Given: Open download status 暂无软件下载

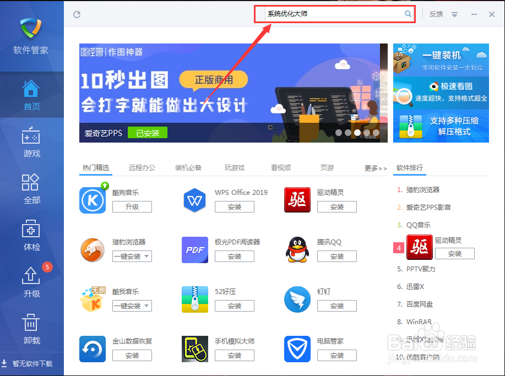Looking at the screenshot, I should pyautogui.click(x=28, y=363).
